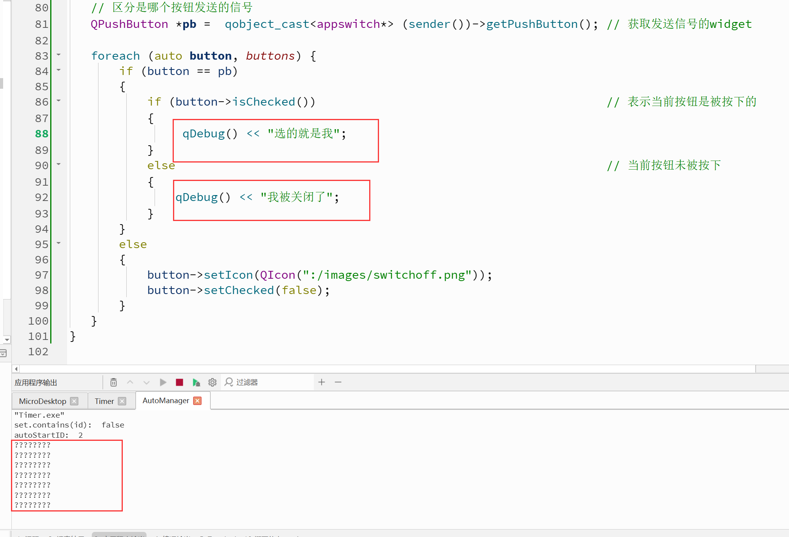Screen dimensions: 789x537
Task: Click the 应用程序输出 pane title label
Action: click(36, 383)
